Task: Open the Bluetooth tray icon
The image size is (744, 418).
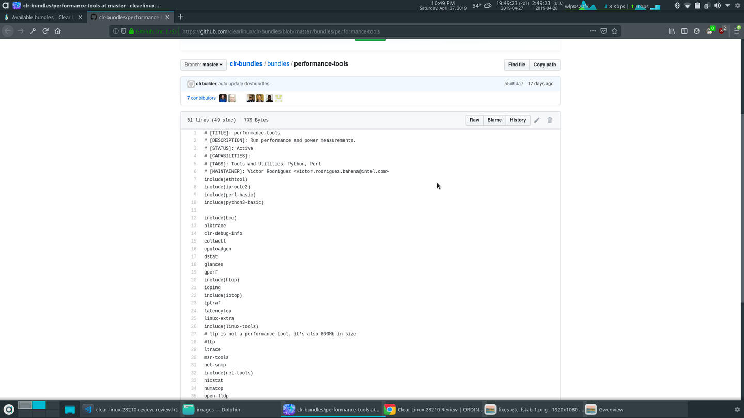Action: 677,6
